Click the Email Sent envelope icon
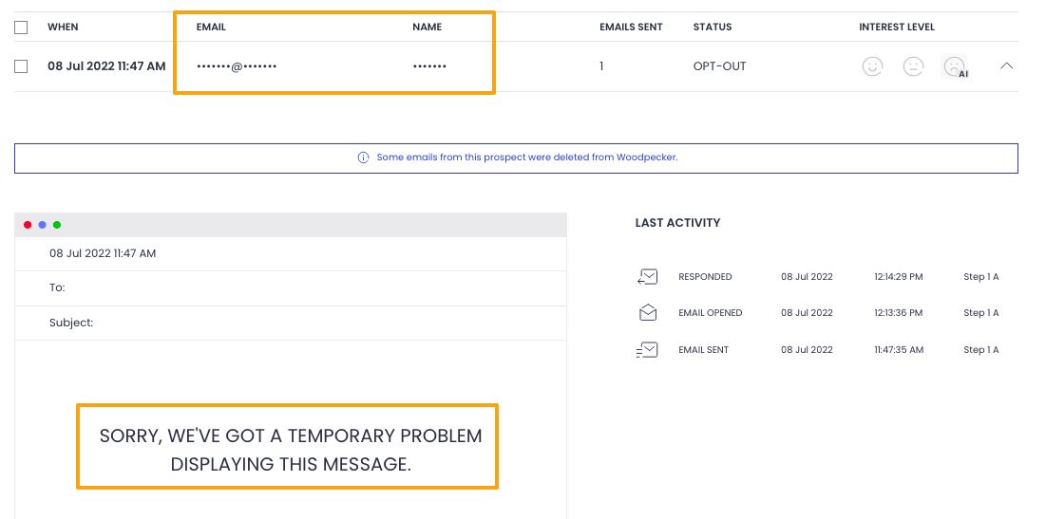Image resolution: width=1046 pixels, height=519 pixels. 647,350
